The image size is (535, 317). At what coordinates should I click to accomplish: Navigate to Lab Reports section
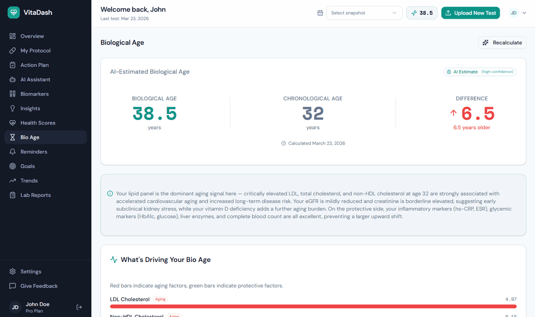tap(35, 195)
